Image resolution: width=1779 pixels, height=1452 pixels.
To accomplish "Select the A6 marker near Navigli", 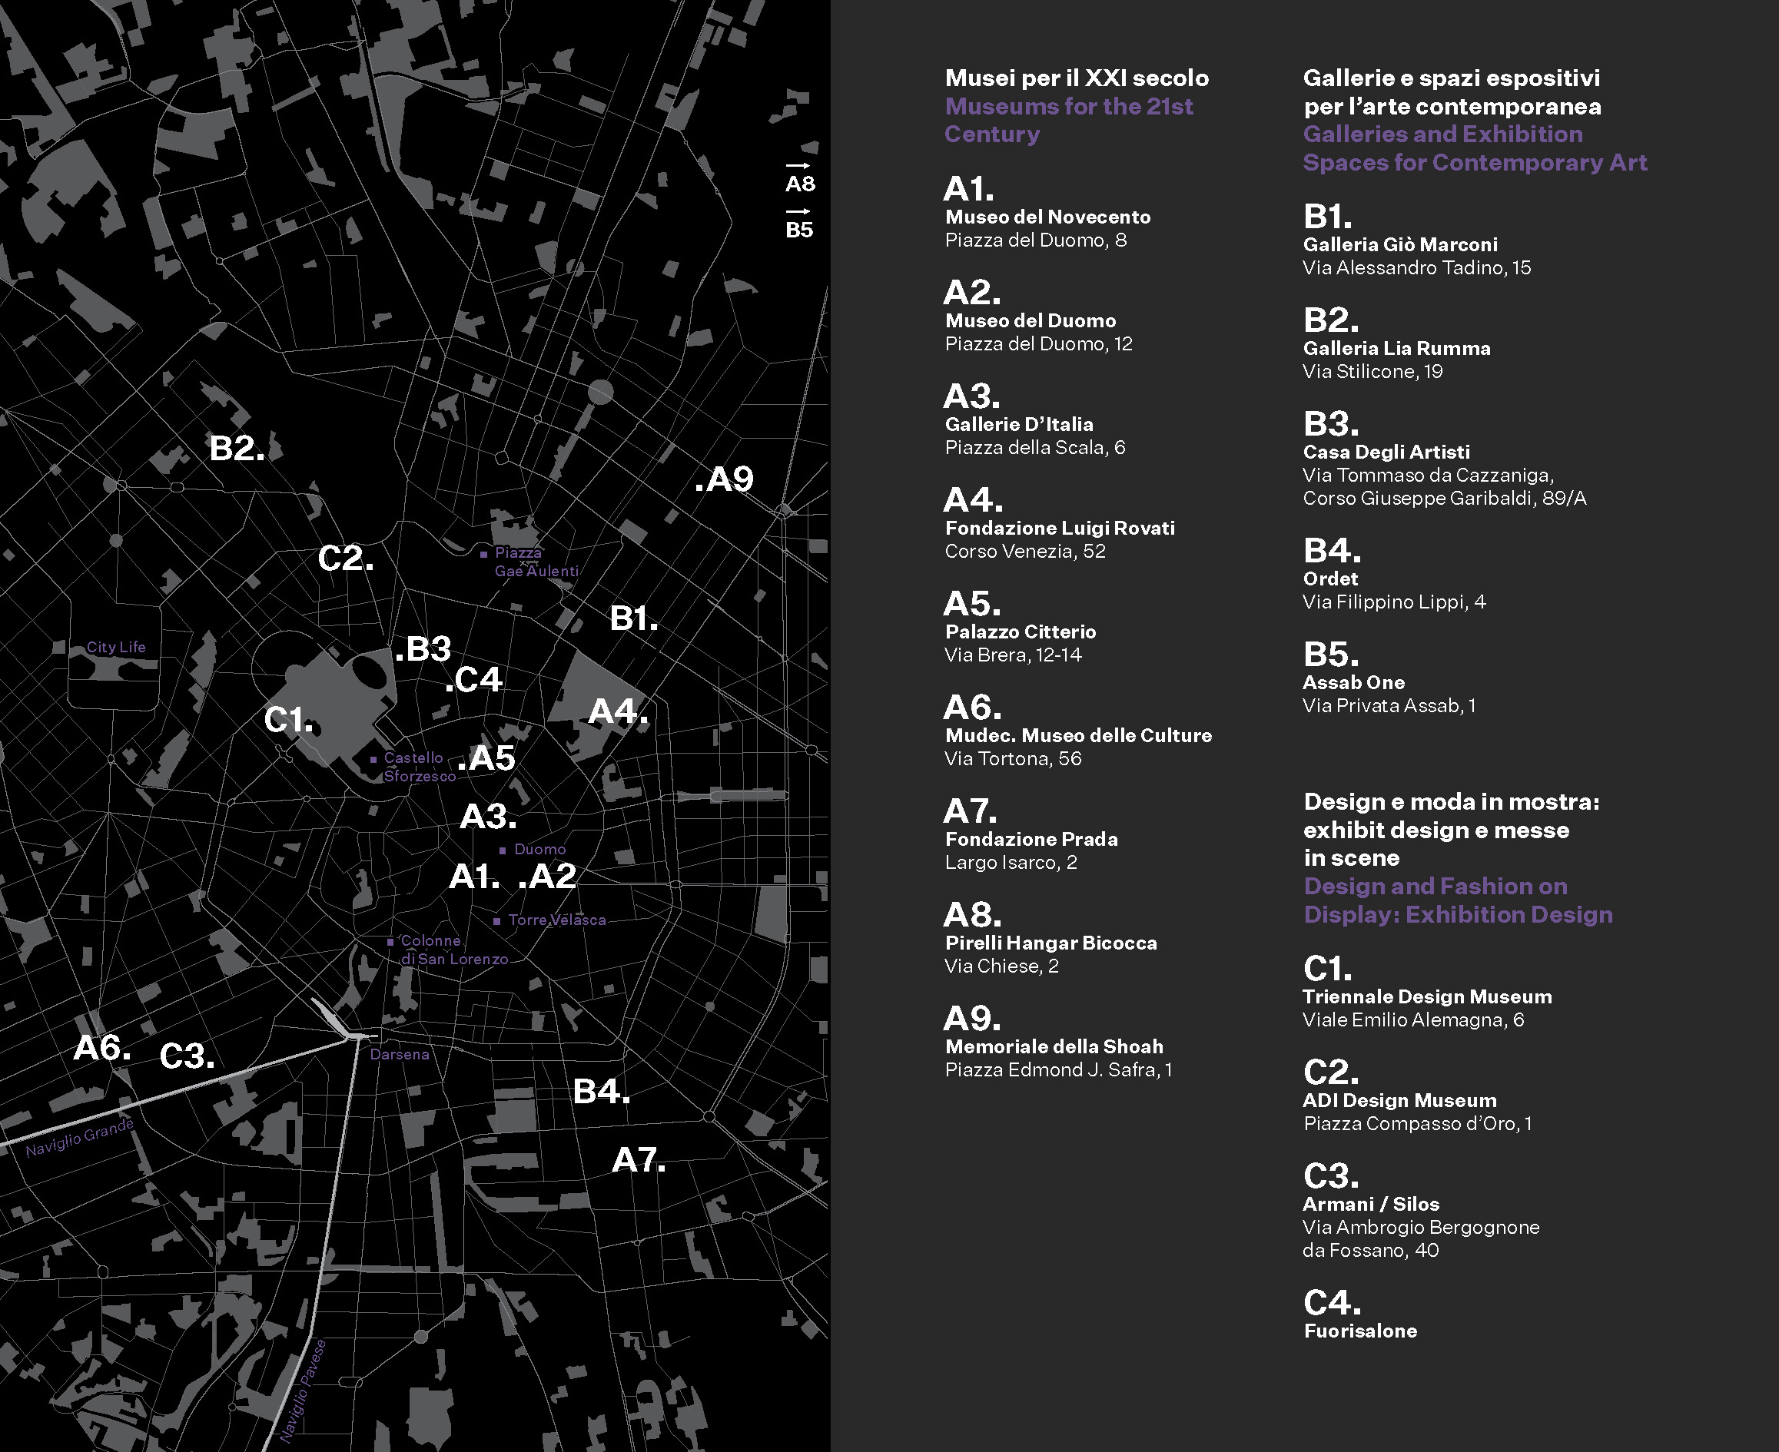I will tap(101, 1048).
